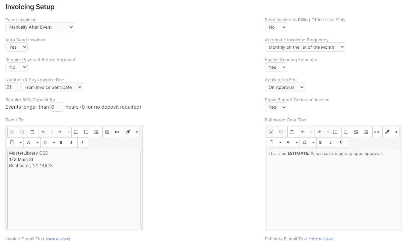This screenshot has height=244, width=415.
Task: Click Cut icon in Estimated Cost Text editor
Action: (x=271, y=132)
